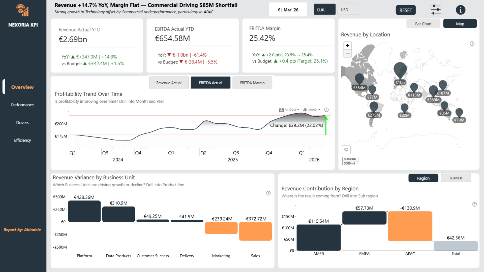This screenshot has width=484, height=272.
Task: Switch currency to USD
Action: click(348, 10)
